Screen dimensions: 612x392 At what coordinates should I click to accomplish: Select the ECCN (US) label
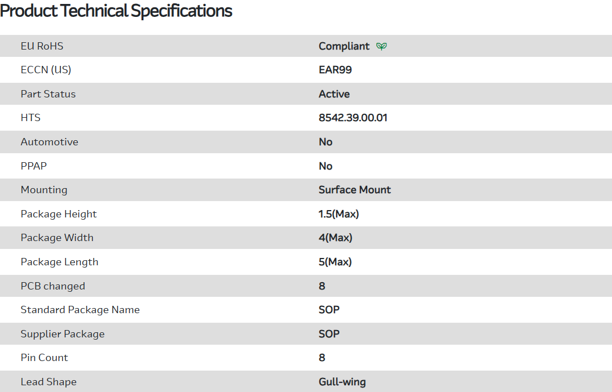coord(46,70)
